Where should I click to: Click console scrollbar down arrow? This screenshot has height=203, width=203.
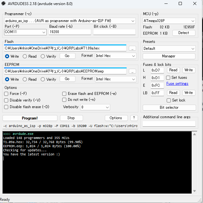(194, 191)
